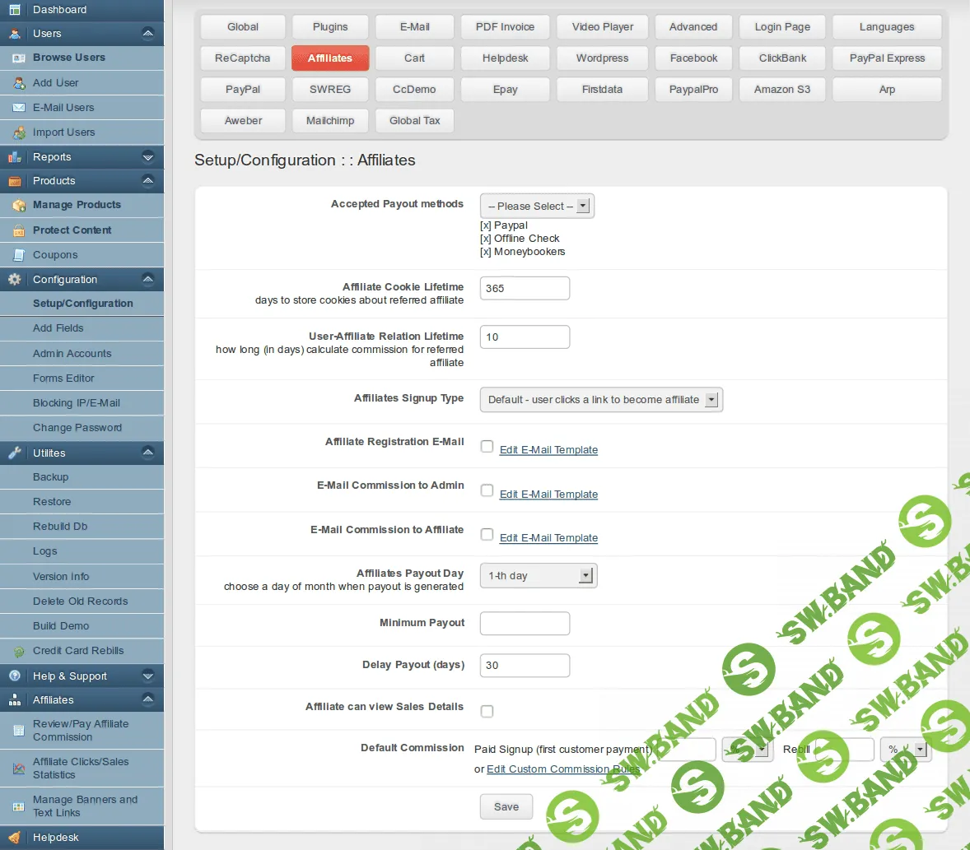Open the Wordpress settings tab
970x850 pixels.
[x=602, y=58]
